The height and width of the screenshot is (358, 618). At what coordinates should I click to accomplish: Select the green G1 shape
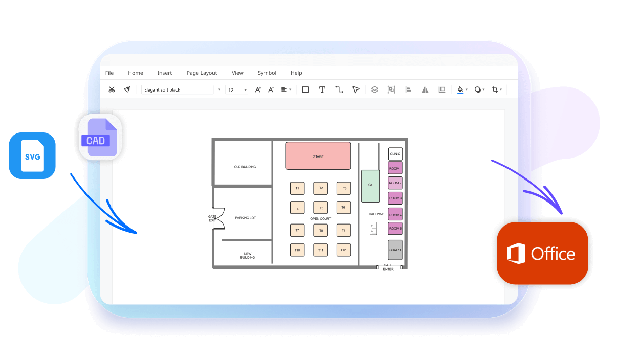click(x=370, y=186)
